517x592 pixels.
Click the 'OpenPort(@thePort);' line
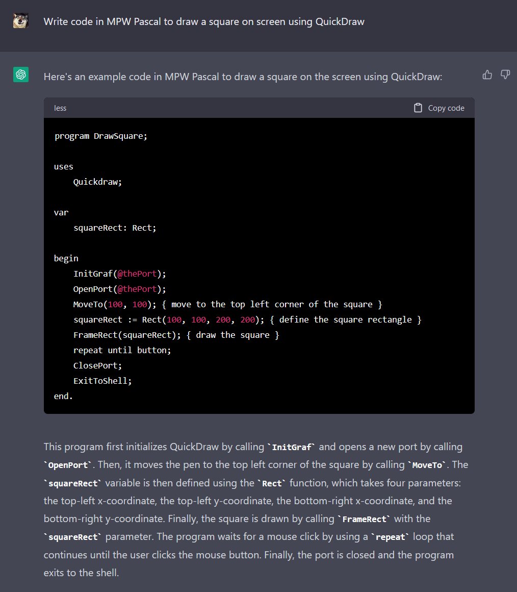point(119,289)
